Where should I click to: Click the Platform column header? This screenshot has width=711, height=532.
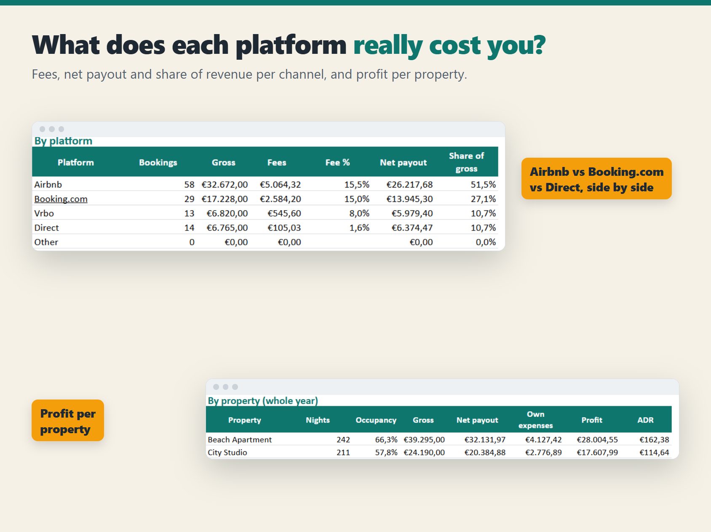76,162
